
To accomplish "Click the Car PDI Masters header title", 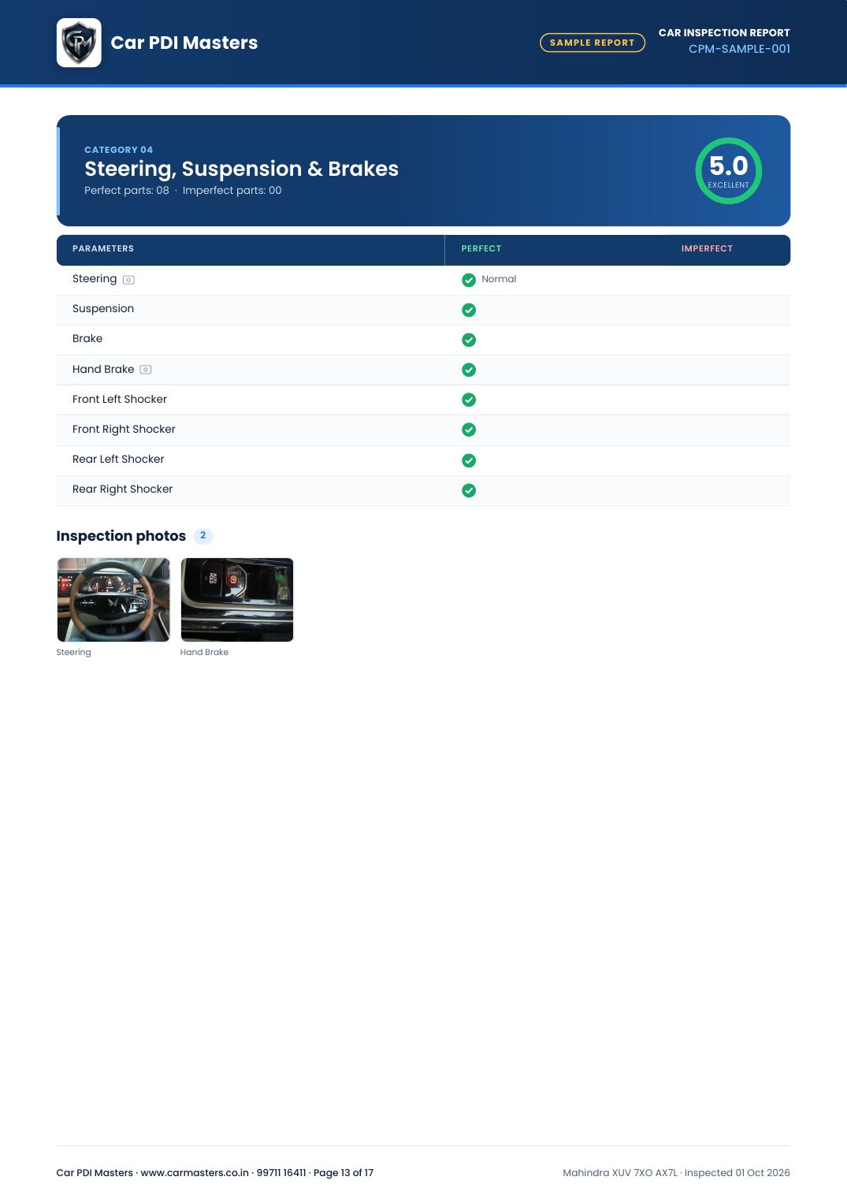I will coord(184,43).
